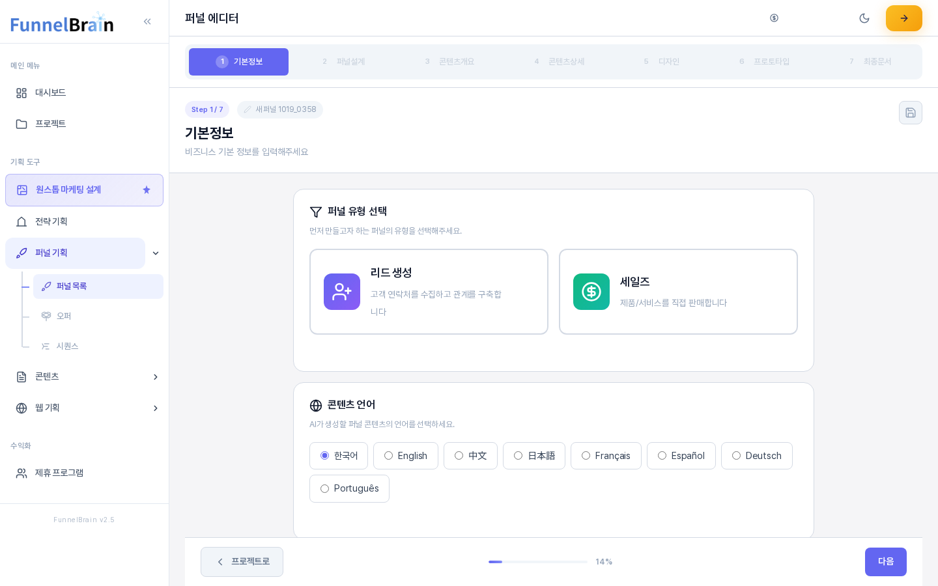Expand the 콘텐츠 menu chevron
Image resolution: width=938 pixels, height=586 pixels.
(x=156, y=377)
